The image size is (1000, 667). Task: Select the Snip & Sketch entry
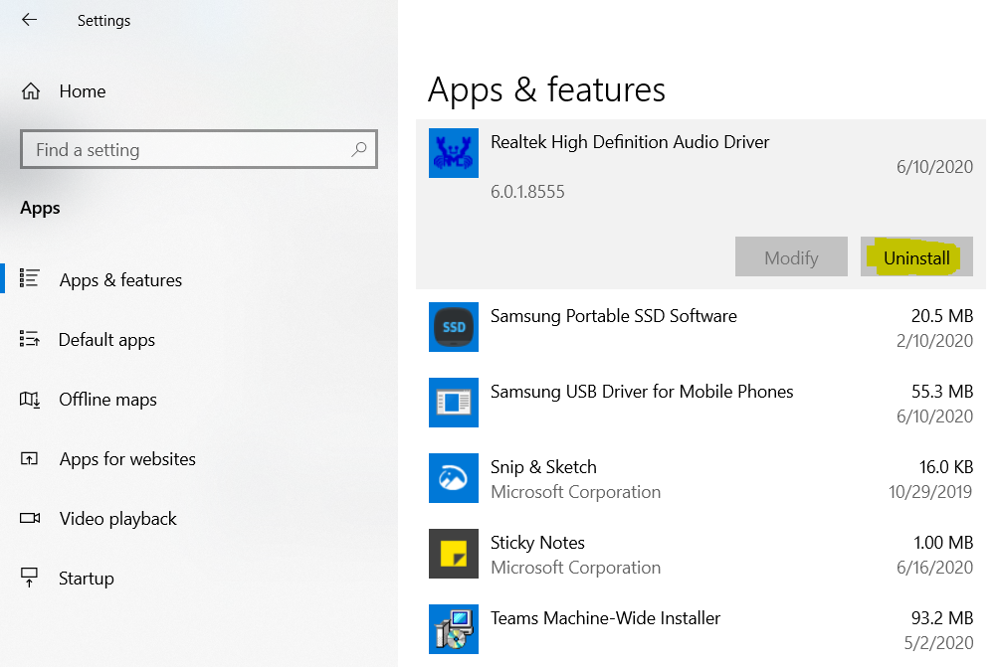coord(700,478)
